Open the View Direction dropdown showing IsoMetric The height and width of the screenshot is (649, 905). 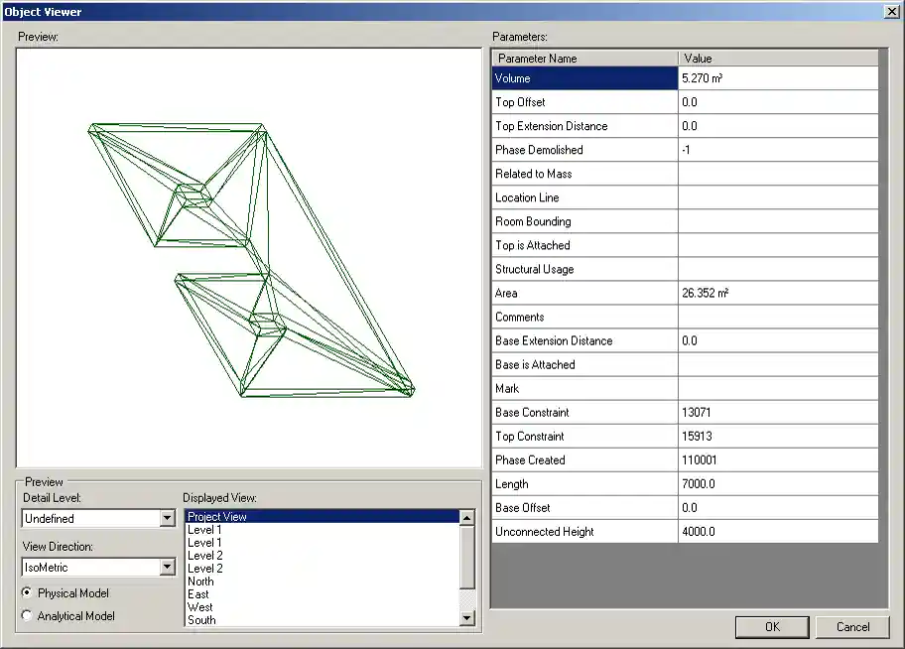167,567
